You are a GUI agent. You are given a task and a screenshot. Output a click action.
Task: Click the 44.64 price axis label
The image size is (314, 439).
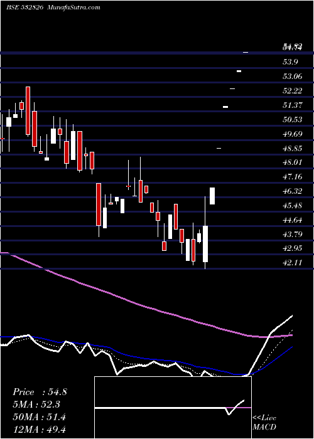pyautogui.click(x=293, y=219)
